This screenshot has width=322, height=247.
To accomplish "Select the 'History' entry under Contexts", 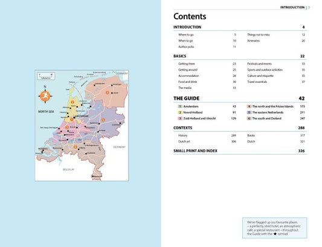I will click(183, 135).
